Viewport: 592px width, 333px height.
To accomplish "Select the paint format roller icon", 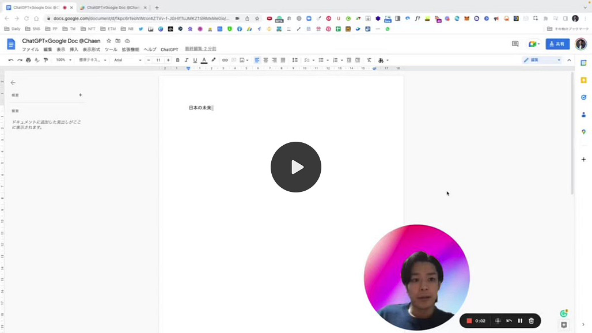I will pyautogui.click(x=45, y=60).
